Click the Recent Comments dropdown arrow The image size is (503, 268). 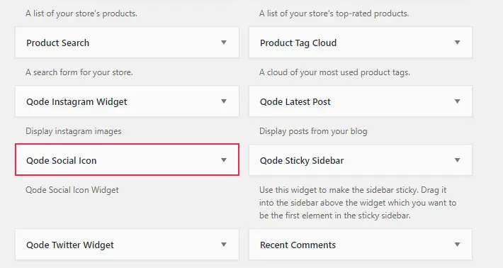tap(458, 245)
